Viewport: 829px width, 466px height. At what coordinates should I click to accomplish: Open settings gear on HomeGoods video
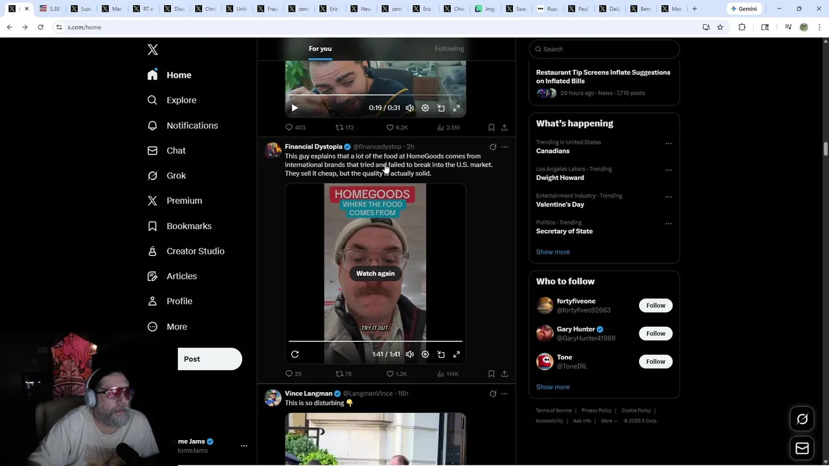coord(426,354)
